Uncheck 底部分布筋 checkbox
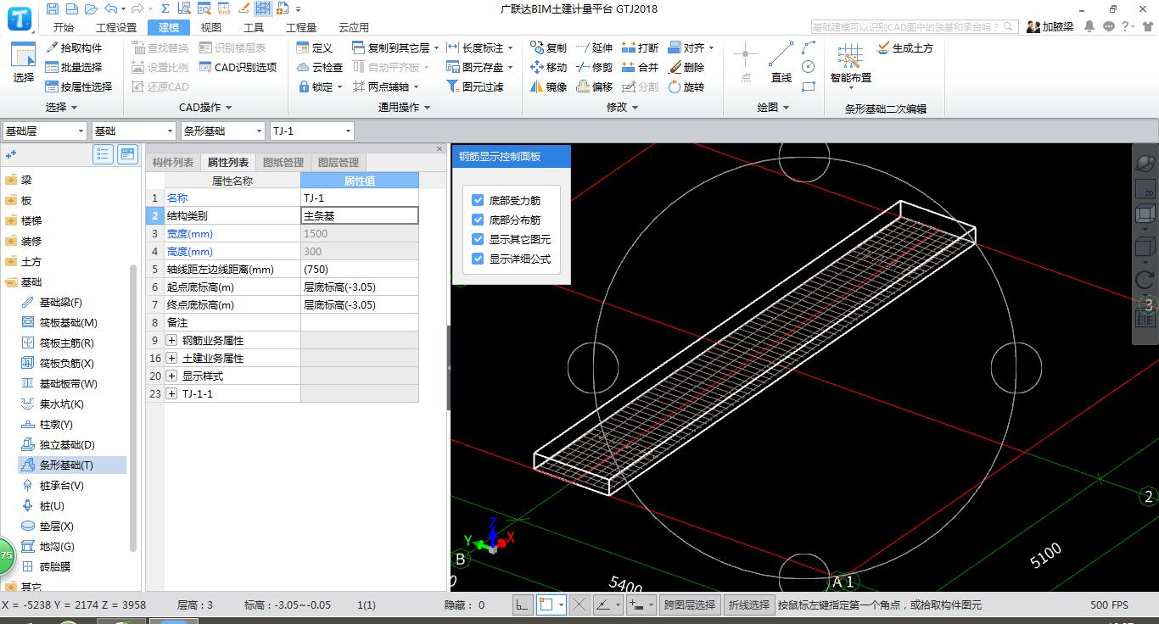 point(478,220)
